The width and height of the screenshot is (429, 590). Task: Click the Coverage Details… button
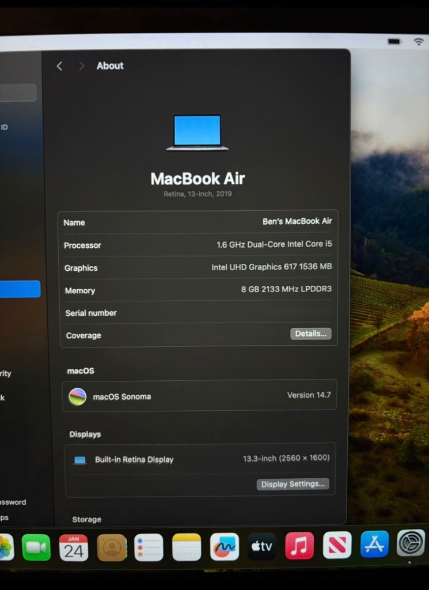tap(310, 334)
